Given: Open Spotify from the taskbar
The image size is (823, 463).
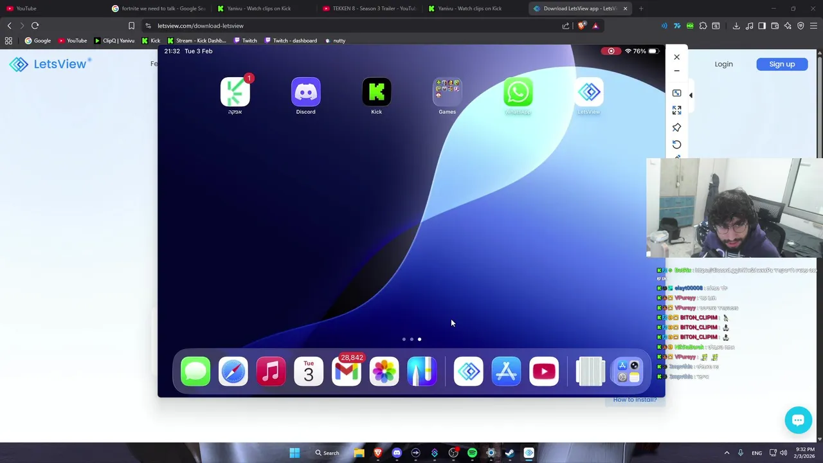Looking at the screenshot, I should pos(472,453).
